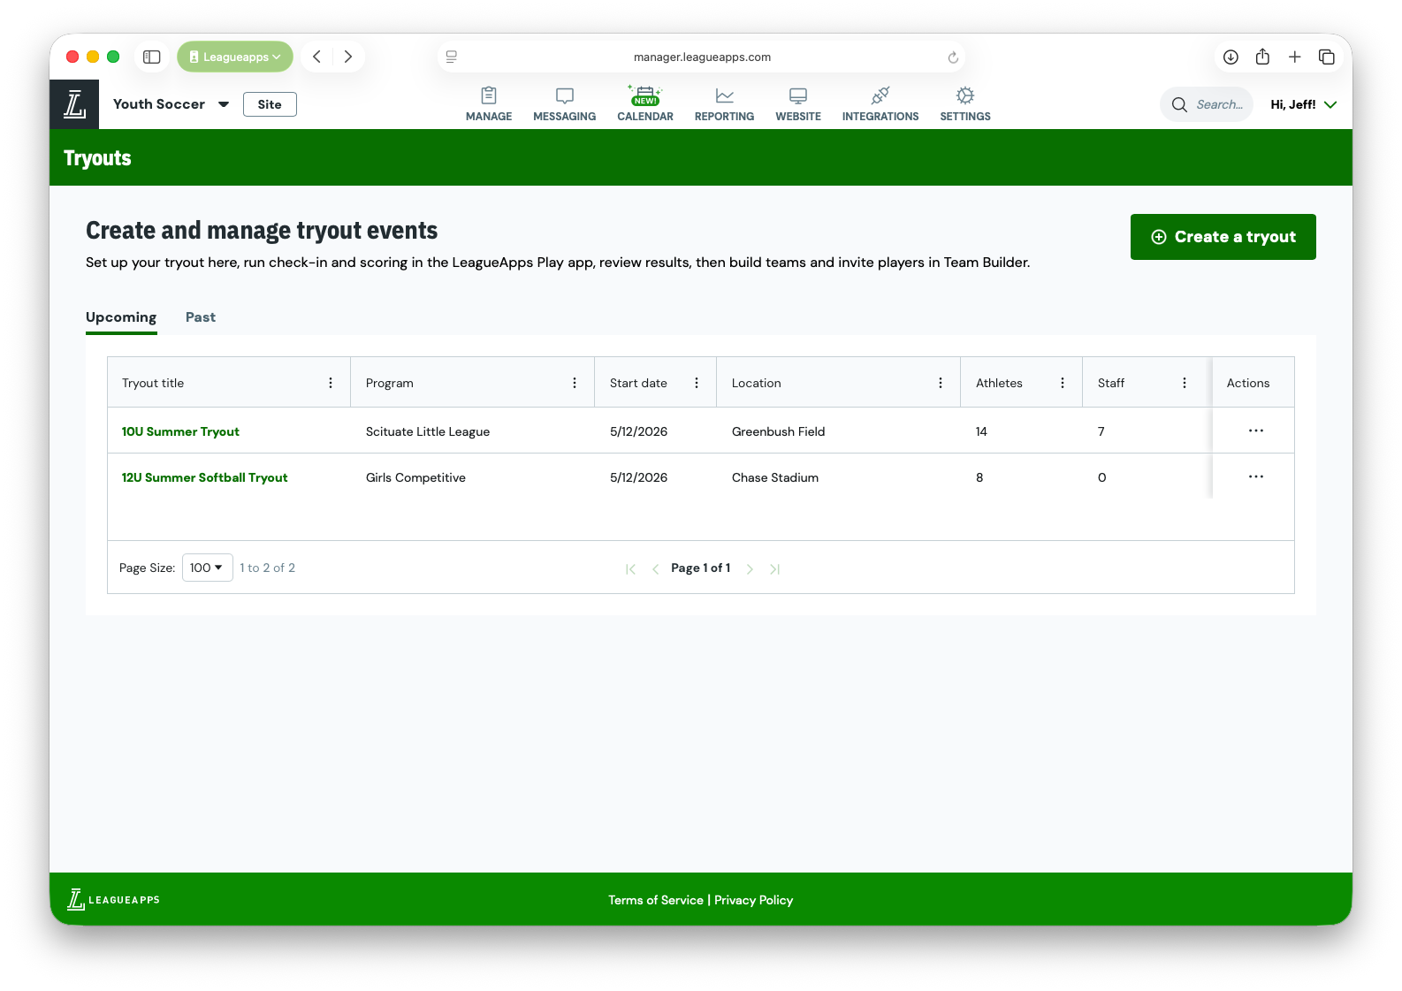Open the Calendar icon marked NEW
Image resolution: width=1402 pixels, height=991 pixels.
click(x=645, y=95)
